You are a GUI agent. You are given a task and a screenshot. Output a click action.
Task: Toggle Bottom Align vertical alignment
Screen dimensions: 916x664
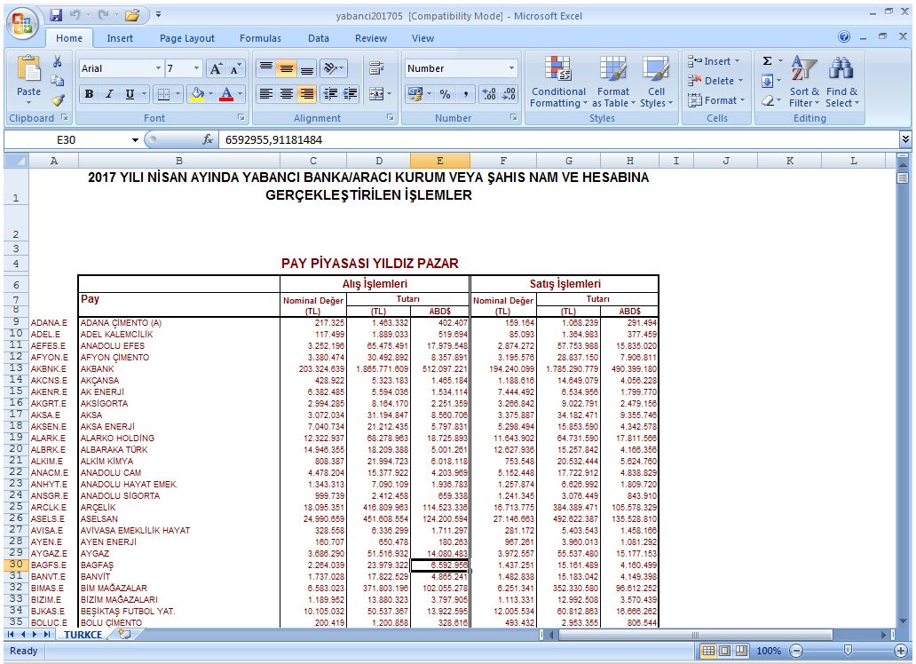(x=307, y=68)
